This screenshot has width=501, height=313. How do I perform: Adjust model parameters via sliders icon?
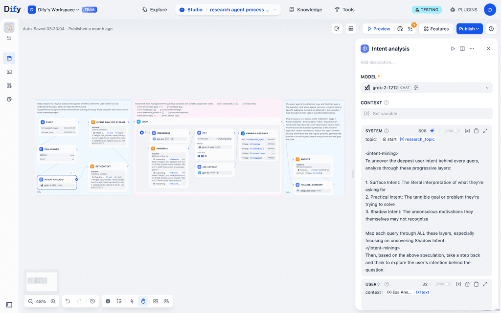click(x=416, y=87)
